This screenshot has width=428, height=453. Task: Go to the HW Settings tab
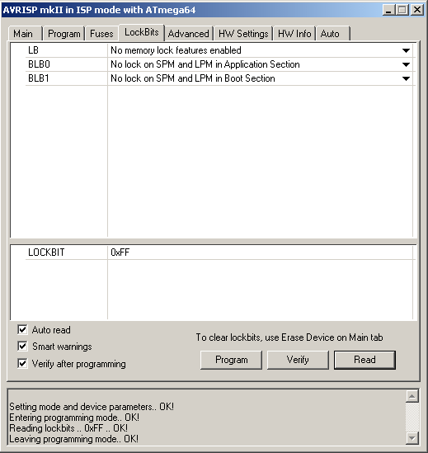click(243, 34)
